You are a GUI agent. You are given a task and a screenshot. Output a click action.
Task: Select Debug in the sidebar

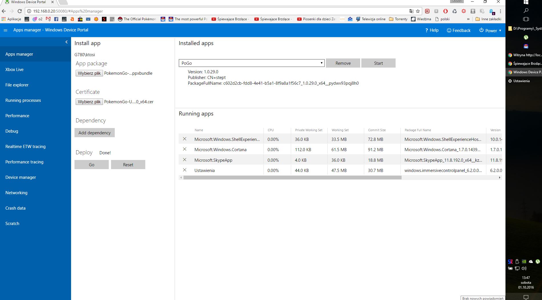click(x=35, y=131)
